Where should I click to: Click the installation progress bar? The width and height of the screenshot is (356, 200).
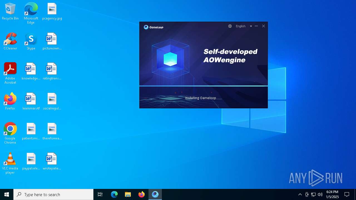[x=204, y=86]
